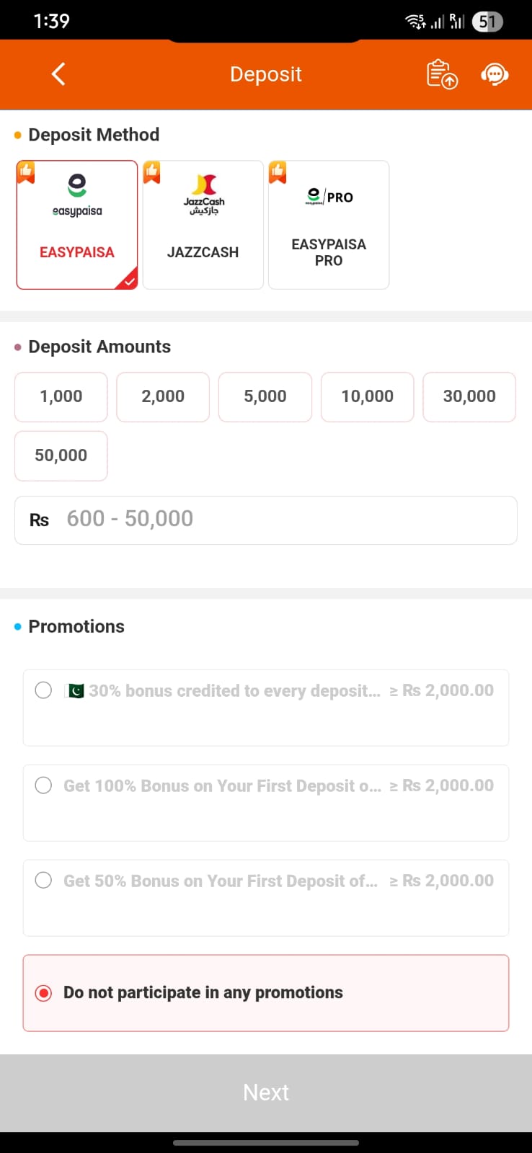Tap the back arrow in the header
532x1153 pixels.
click(58, 74)
